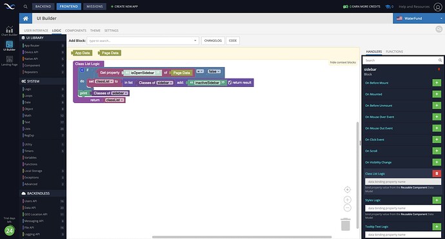The width and height of the screenshot is (445, 239).
Task: Toggle hide context blocks
Action: pos(343,62)
